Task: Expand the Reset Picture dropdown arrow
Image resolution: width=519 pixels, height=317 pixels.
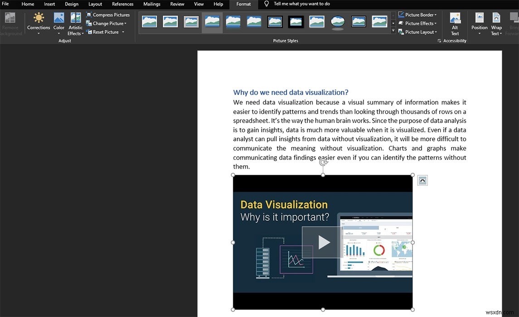Action: pos(123,32)
